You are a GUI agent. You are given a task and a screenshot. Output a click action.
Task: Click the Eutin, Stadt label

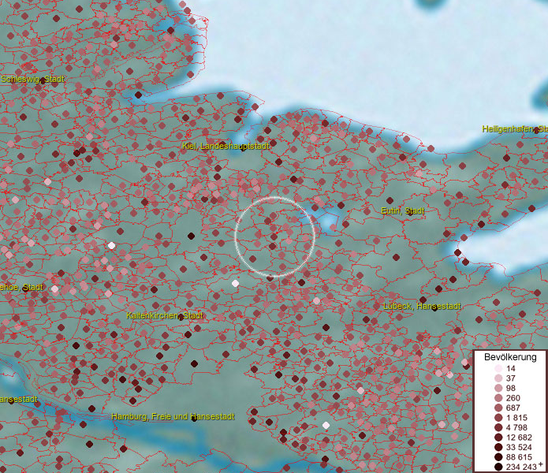coord(403,211)
